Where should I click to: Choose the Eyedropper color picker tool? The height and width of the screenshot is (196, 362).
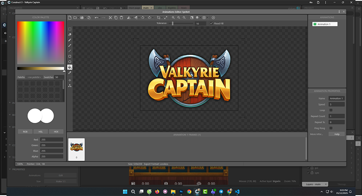[x=70, y=73]
